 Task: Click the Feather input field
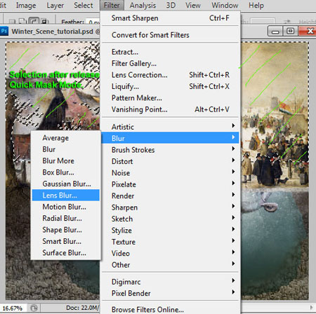coord(93,22)
